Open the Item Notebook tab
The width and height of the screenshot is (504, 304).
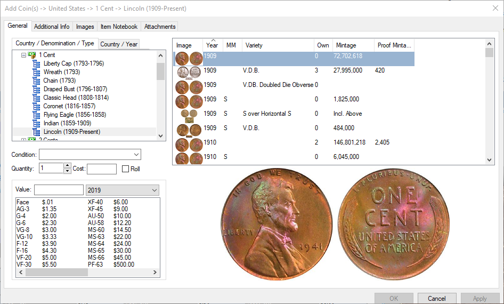point(119,27)
